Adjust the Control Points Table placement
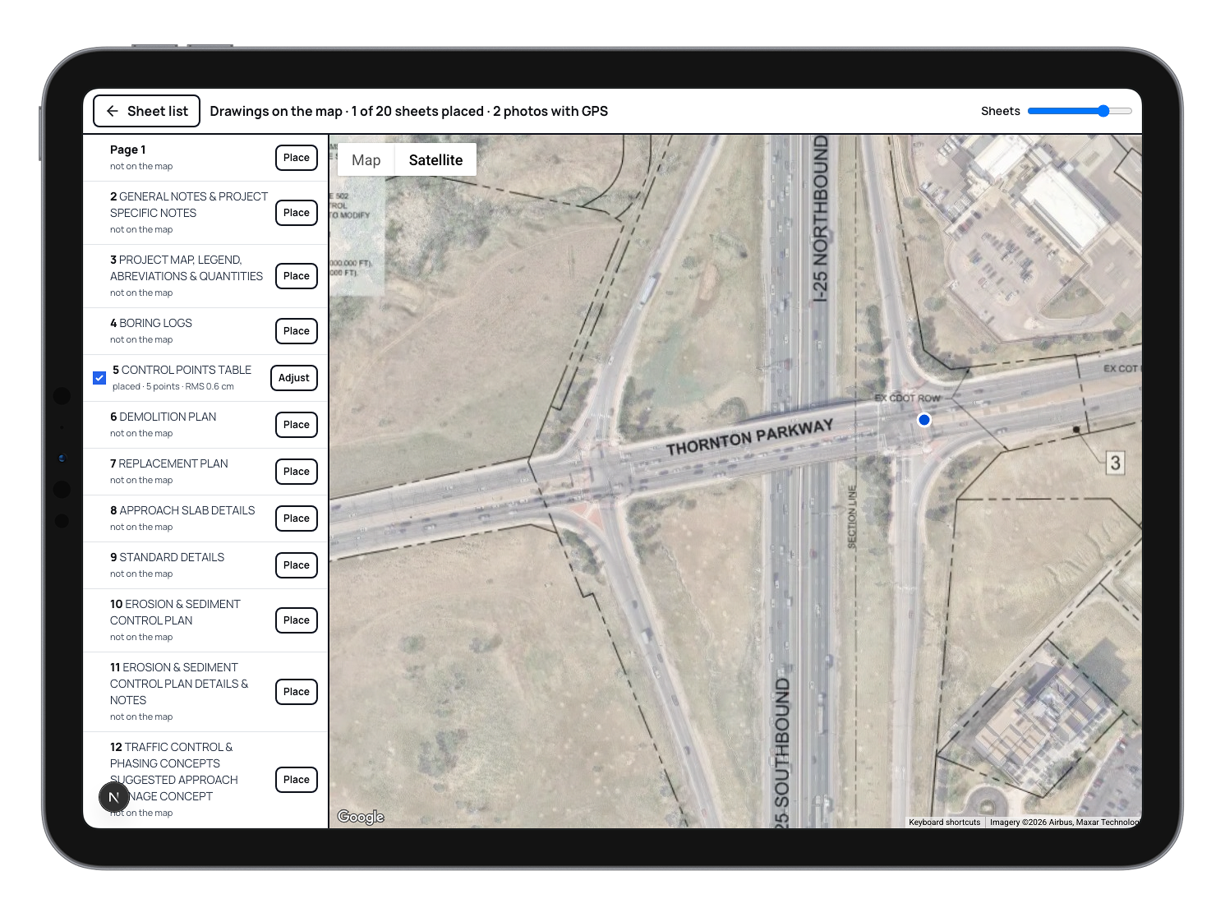1225x917 pixels. click(294, 378)
